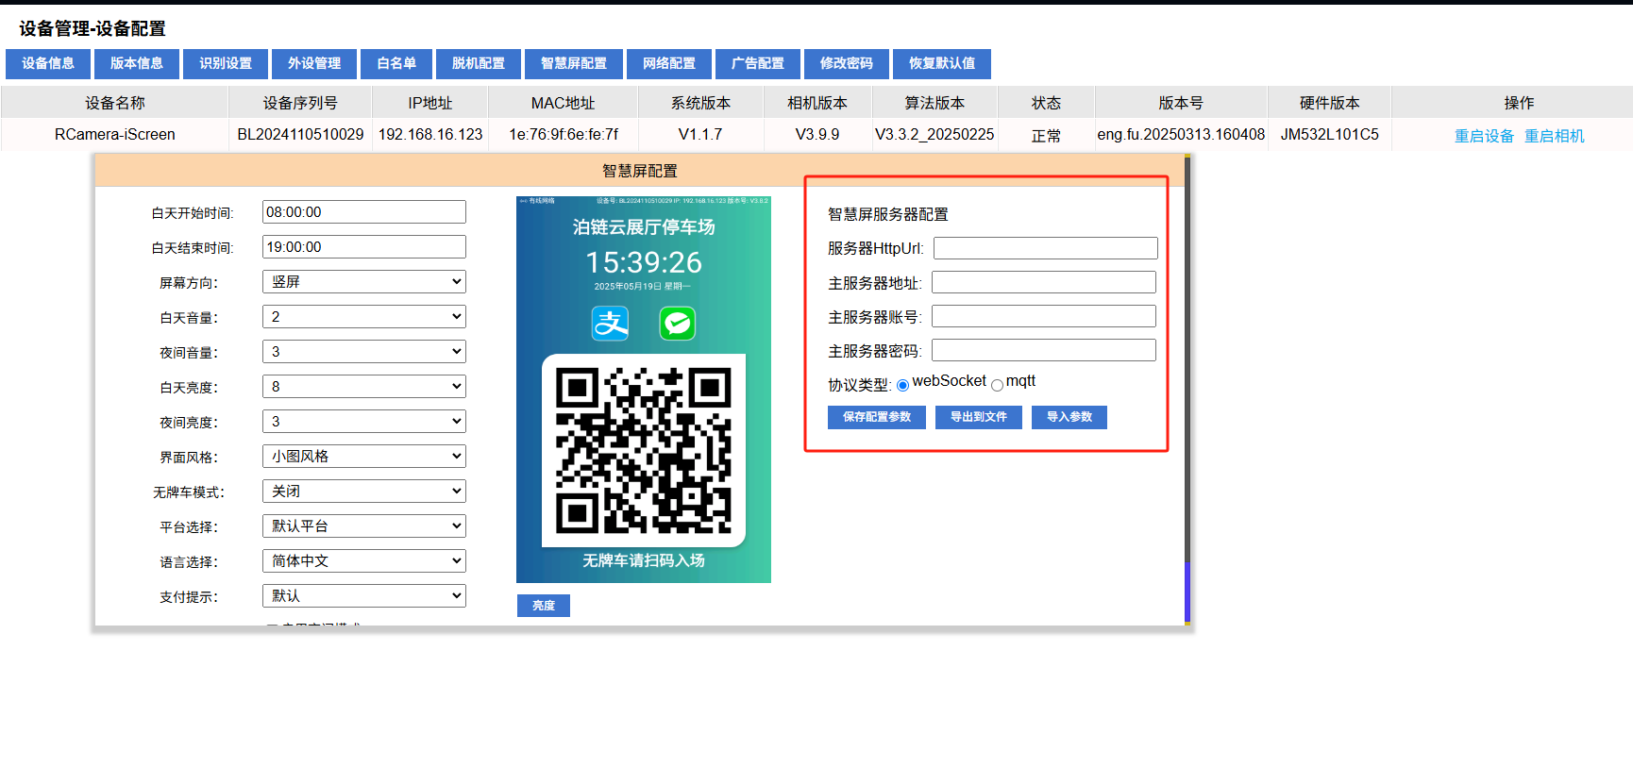The width and height of the screenshot is (1633, 784).
Task: Click the 保存配置参数 button
Action: click(877, 417)
